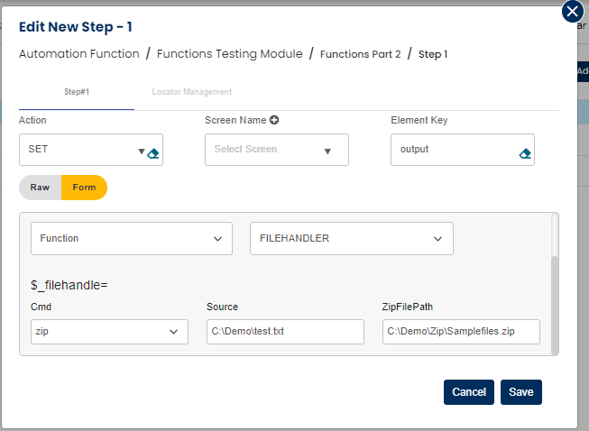Image resolution: width=589 pixels, height=431 pixels.
Task: Open Functions Testing Module breadcrumb
Action: (230, 54)
